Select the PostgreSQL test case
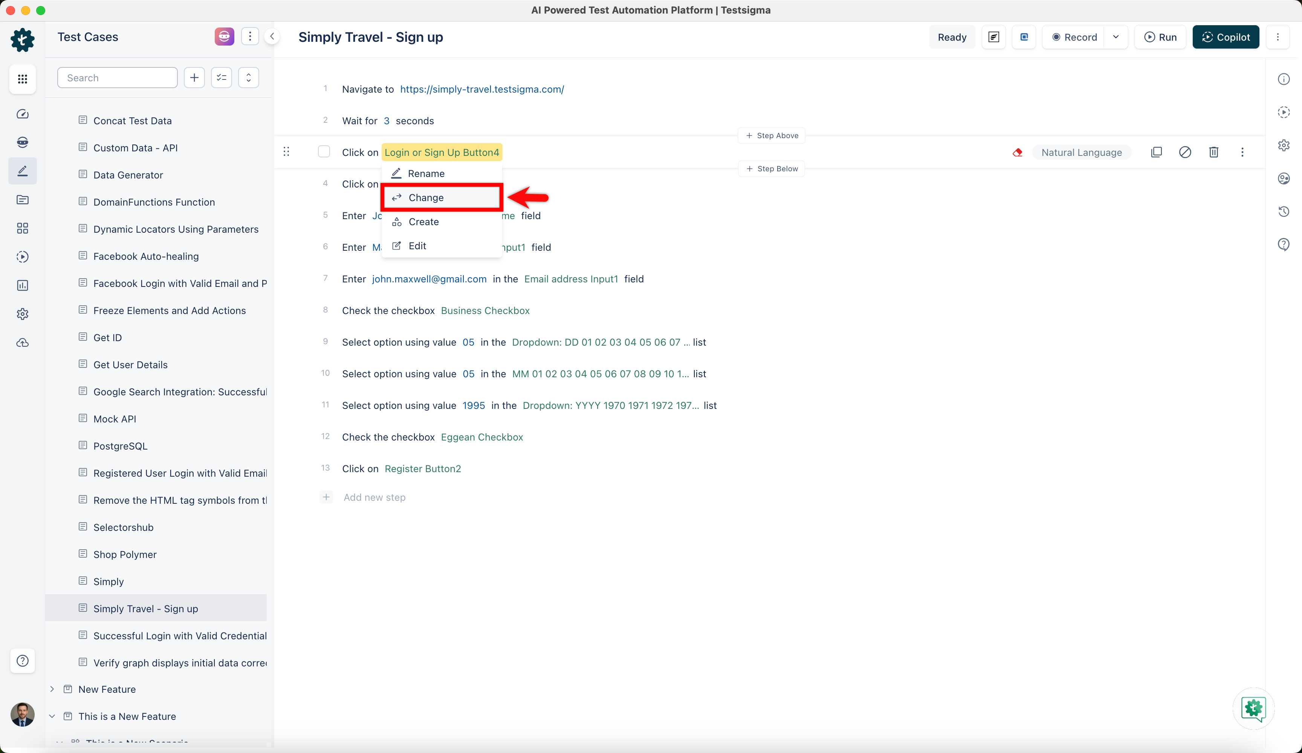Screen dimensions: 1302x753 [121, 446]
